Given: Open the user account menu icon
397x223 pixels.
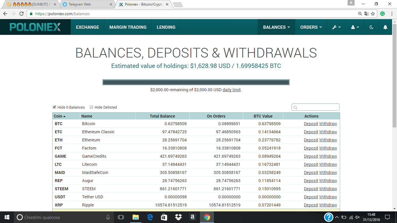Looking at the screenshot, I should pos(355,27).
